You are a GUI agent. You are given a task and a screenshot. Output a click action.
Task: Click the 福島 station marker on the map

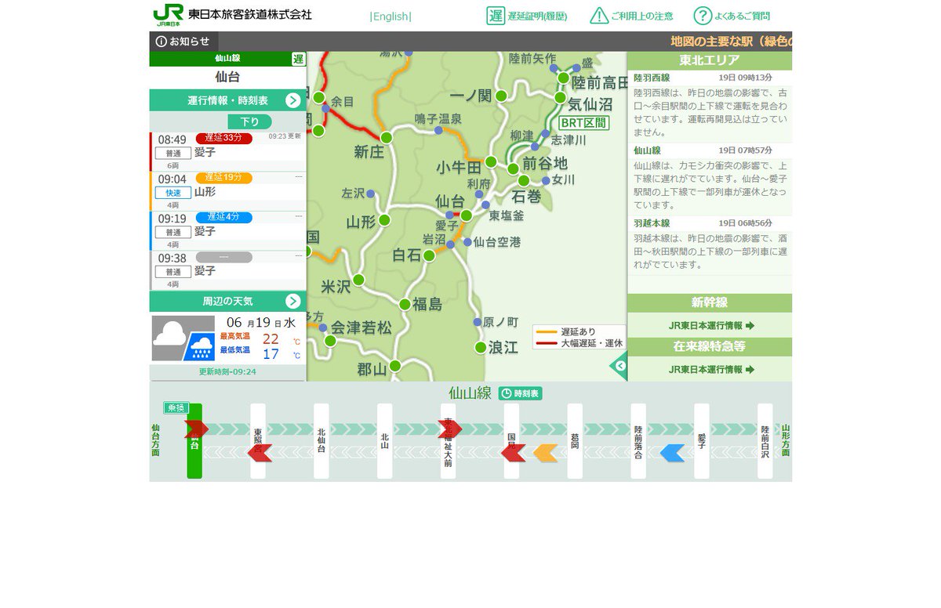pos(405,304)
